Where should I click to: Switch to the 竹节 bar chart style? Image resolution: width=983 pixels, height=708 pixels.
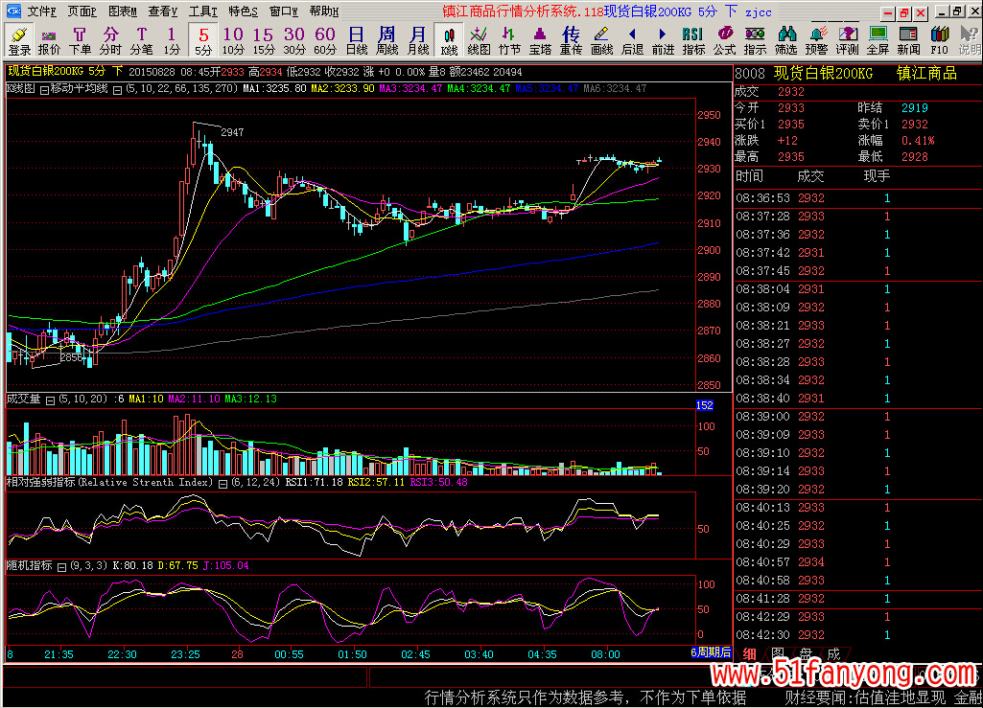point(509,40)
